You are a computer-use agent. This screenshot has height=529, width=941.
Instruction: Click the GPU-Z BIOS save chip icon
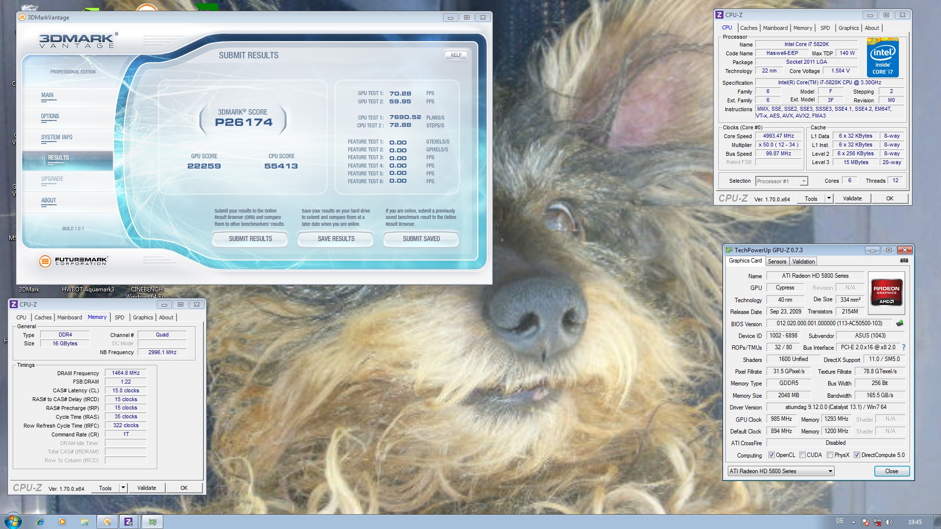(900, 323)
